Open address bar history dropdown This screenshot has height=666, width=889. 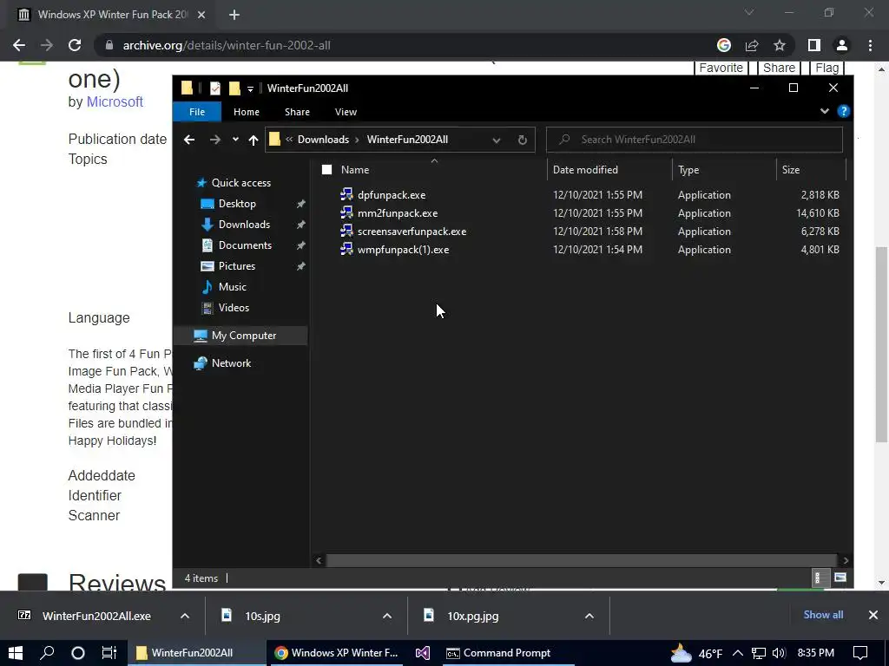(496, 140)
